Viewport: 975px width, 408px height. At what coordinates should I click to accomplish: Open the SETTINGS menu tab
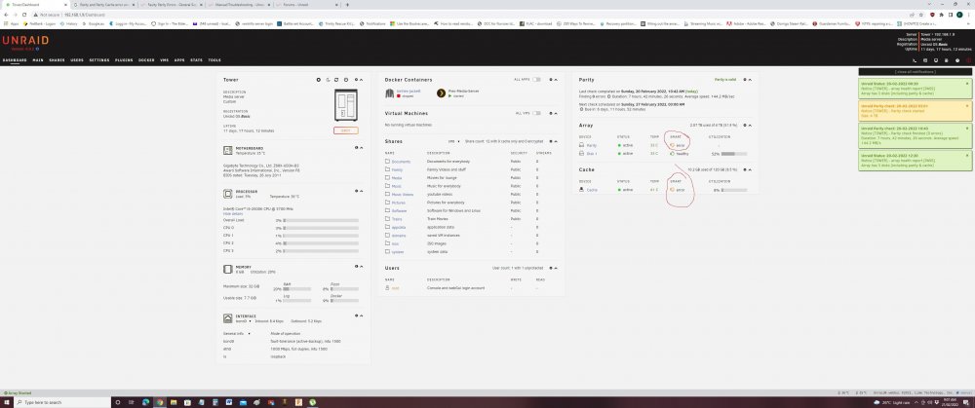coord(98,60)
